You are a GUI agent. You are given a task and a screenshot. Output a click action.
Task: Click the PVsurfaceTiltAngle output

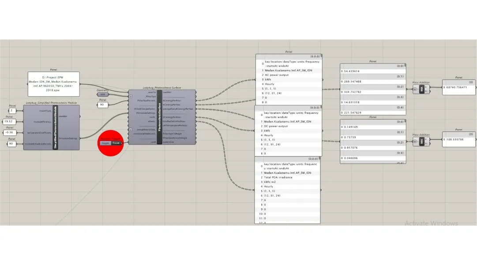point(172,134)
